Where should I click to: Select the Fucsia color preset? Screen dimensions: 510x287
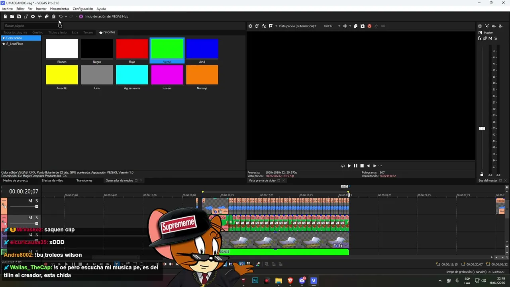tap(167, 77)
